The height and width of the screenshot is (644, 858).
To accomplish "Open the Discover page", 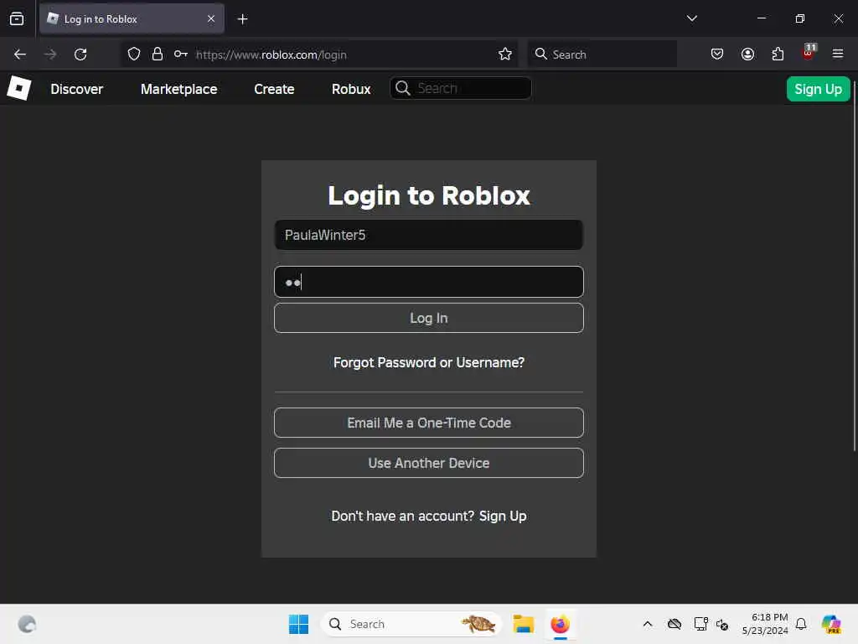I will tap(76, 89).
